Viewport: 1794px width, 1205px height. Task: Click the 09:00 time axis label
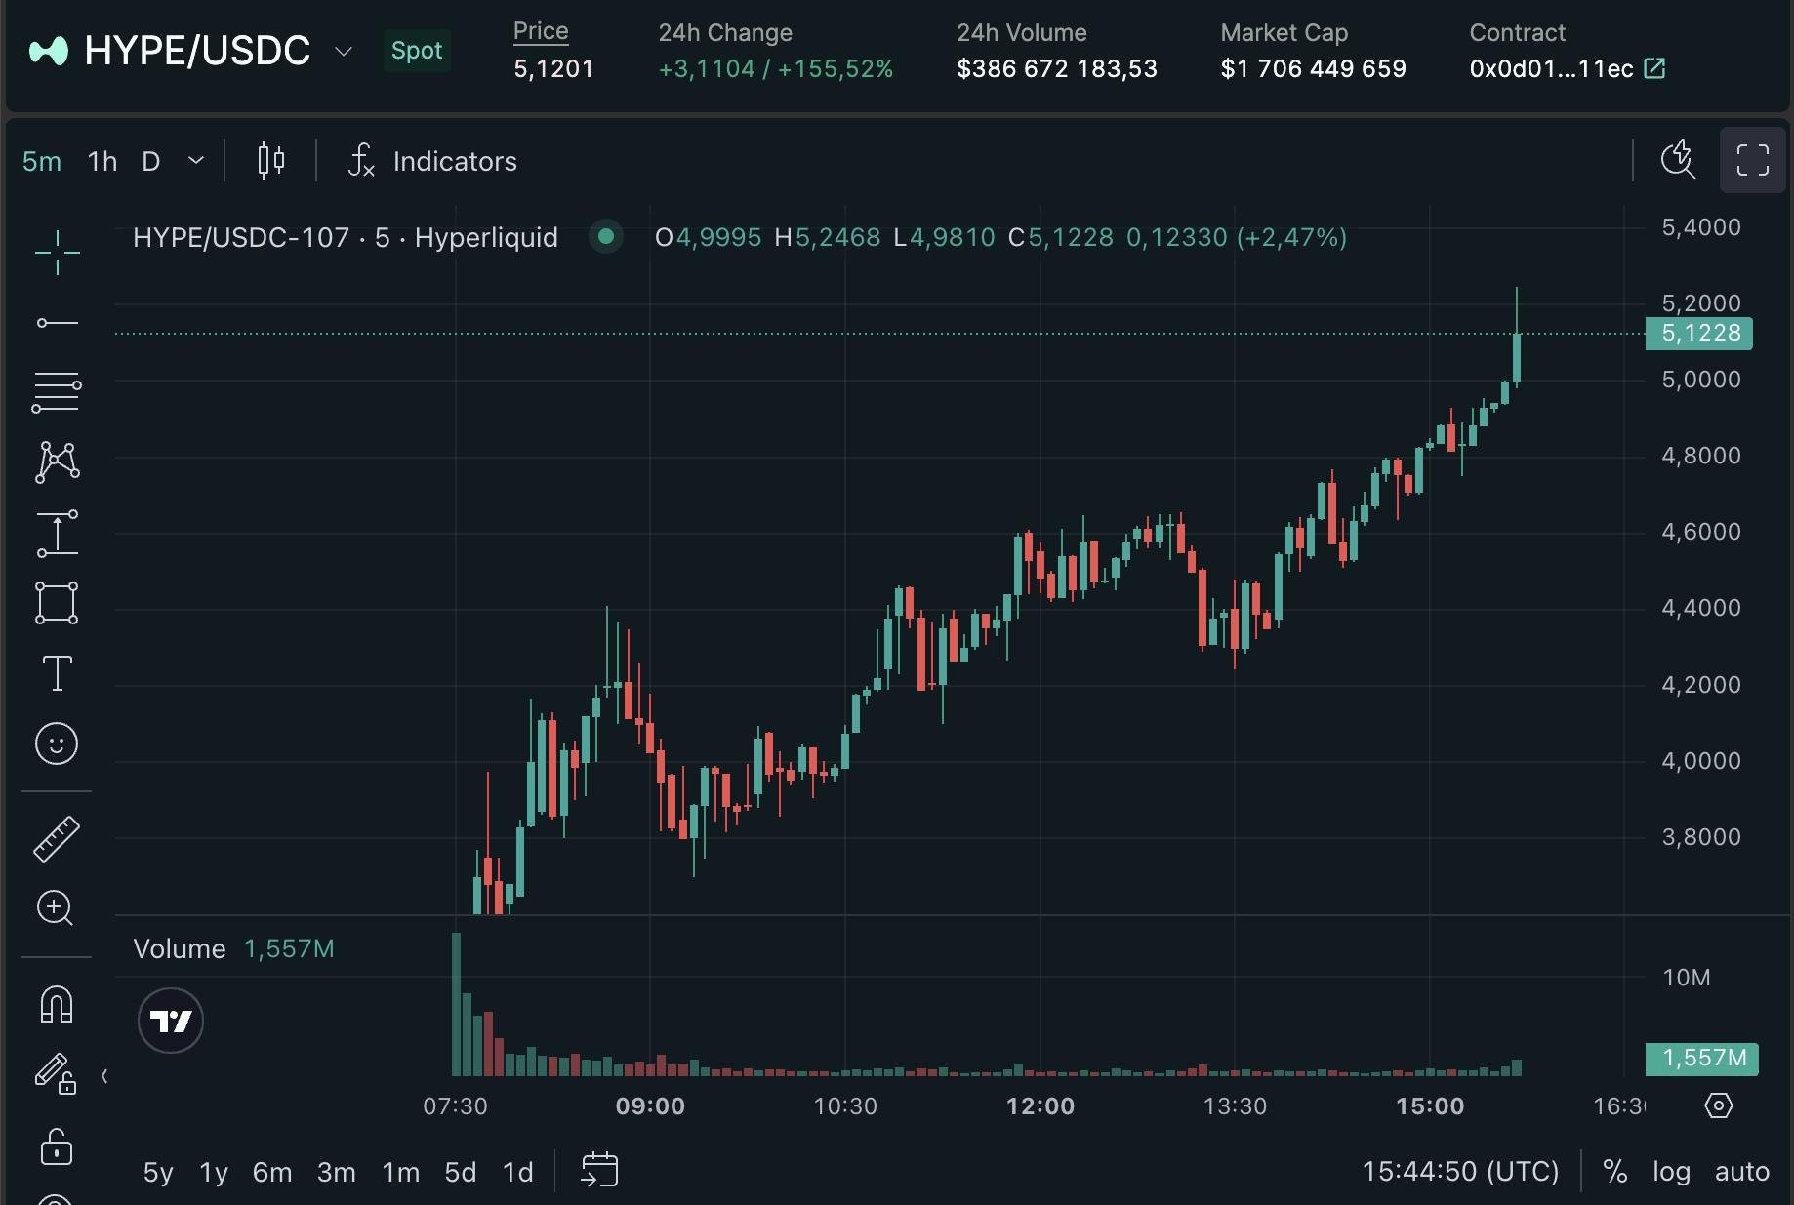(650, 1106)
